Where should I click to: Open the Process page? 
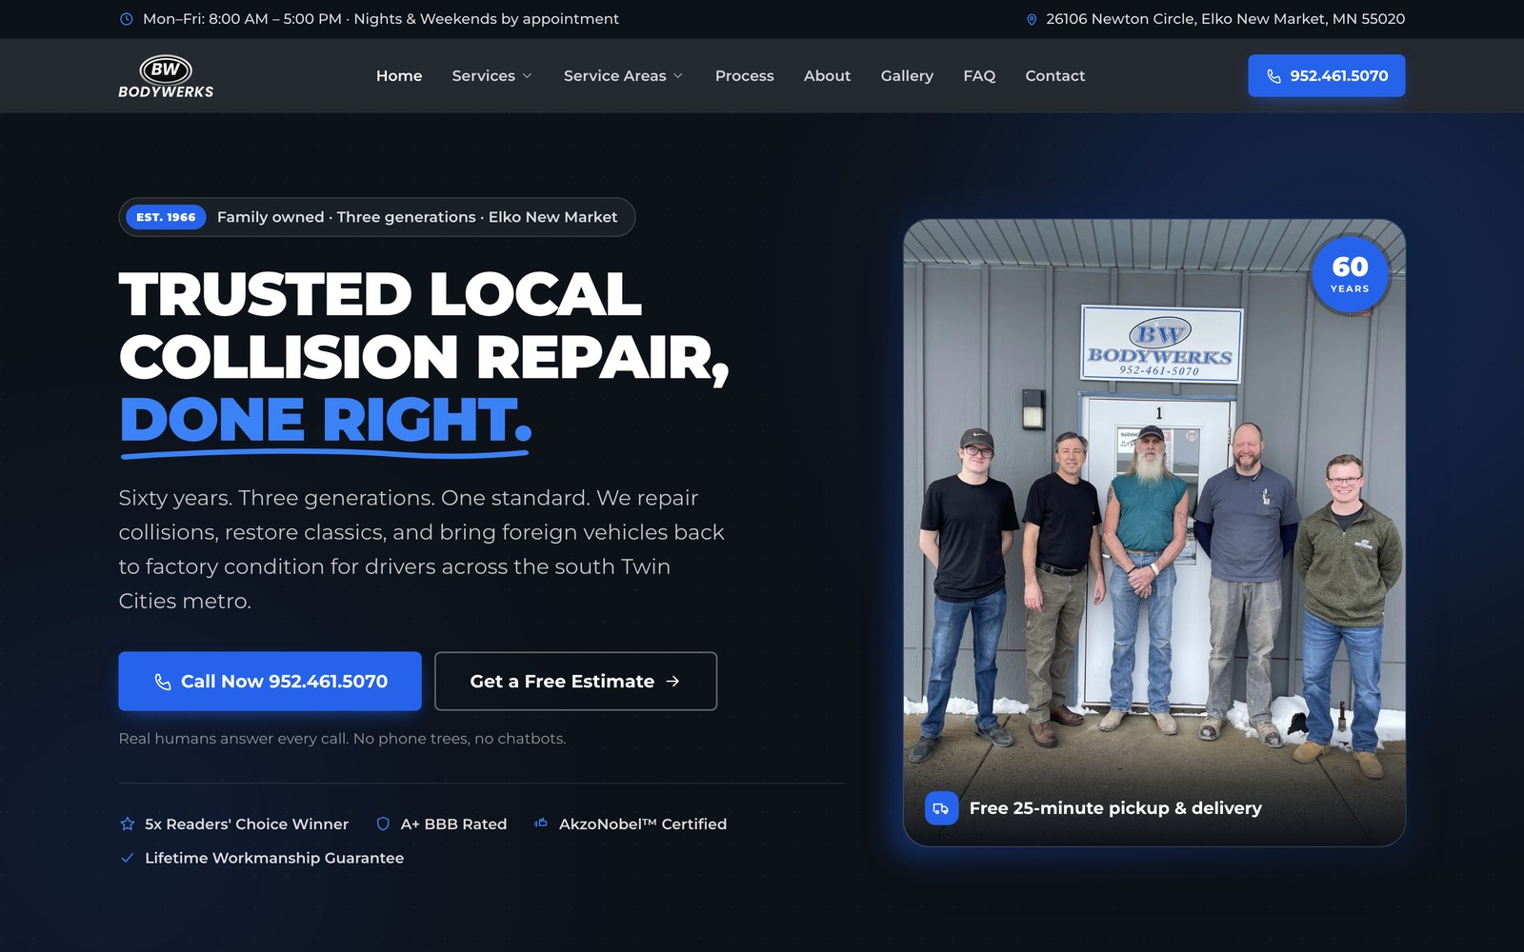click(745, 76)
